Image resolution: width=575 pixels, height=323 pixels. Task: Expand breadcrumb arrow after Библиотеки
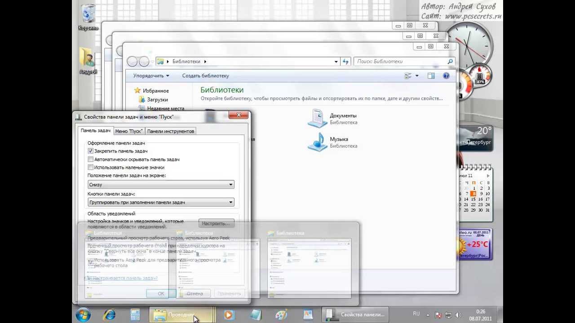click(205, 61)
